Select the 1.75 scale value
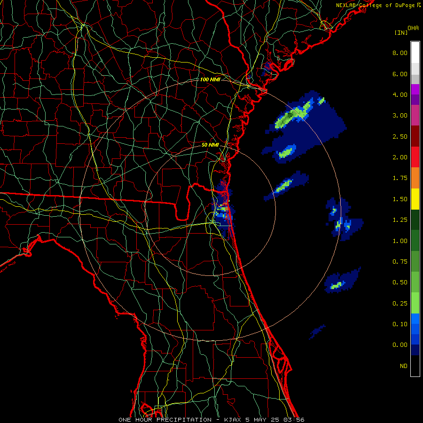Screen dimensions: 423x423 [400, 178]
